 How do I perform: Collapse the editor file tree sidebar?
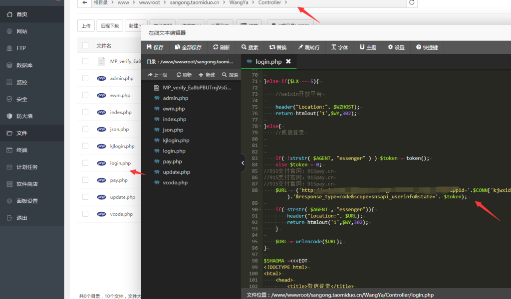243,162
